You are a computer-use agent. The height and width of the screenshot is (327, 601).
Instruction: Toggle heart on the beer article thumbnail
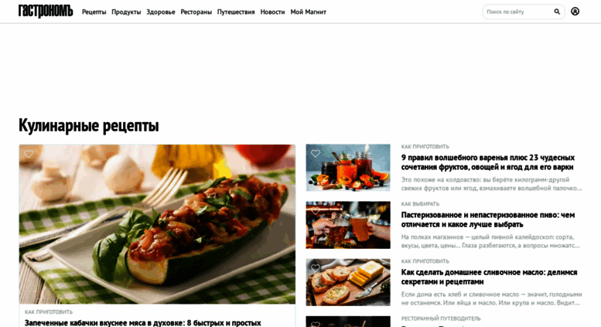point(316,210)
